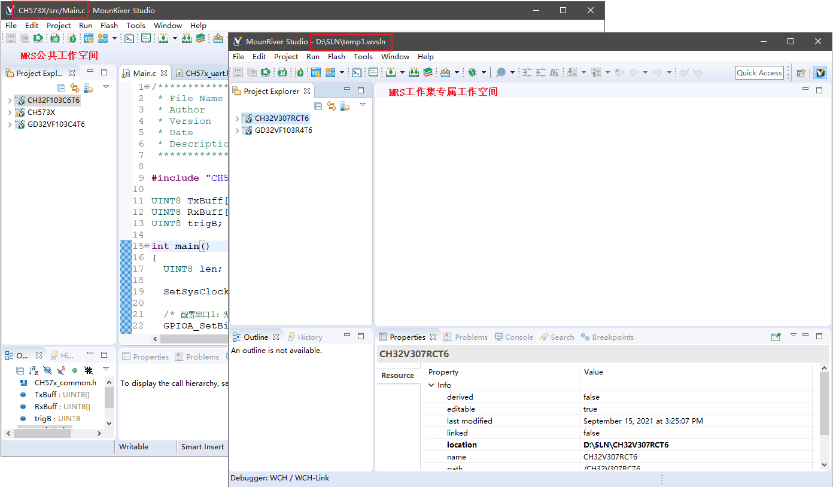Expand the CH573X project node
Image resolution: width=833 pixels, height=487 pixels.
pos(10,112)
